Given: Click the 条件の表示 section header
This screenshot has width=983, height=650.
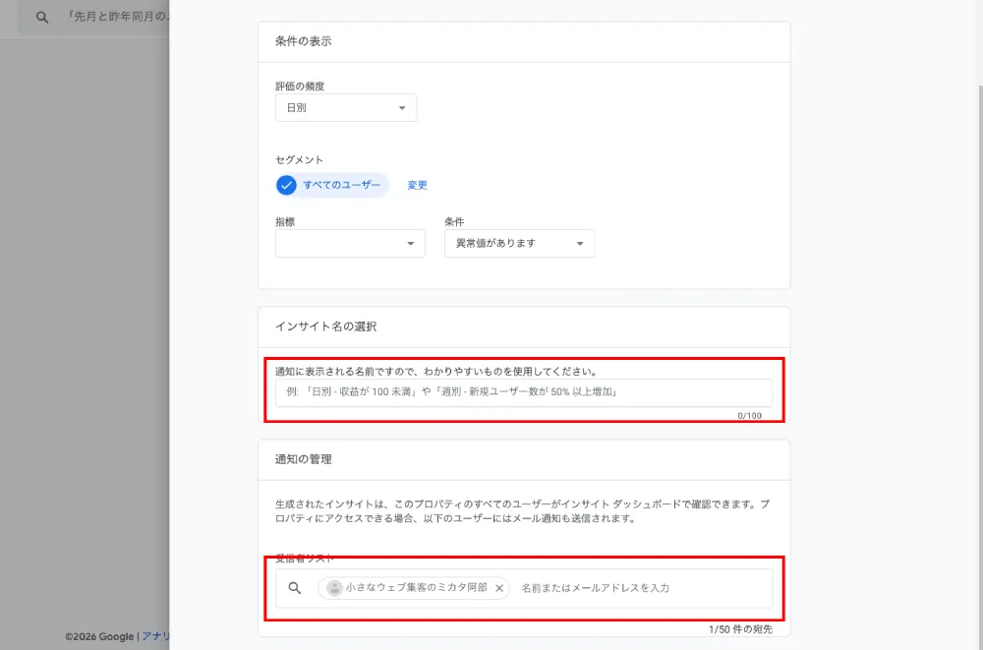Looking at the screenshot, I should [x=304, y=41].
